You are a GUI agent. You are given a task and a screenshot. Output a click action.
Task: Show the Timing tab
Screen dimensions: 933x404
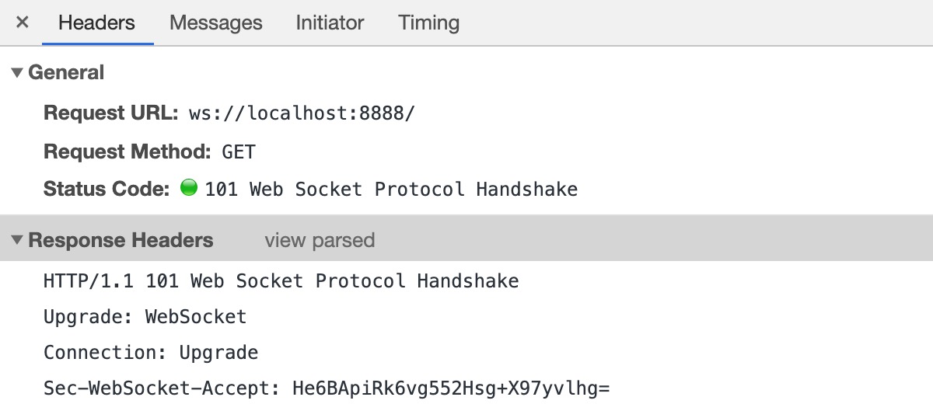coord(428,23)
